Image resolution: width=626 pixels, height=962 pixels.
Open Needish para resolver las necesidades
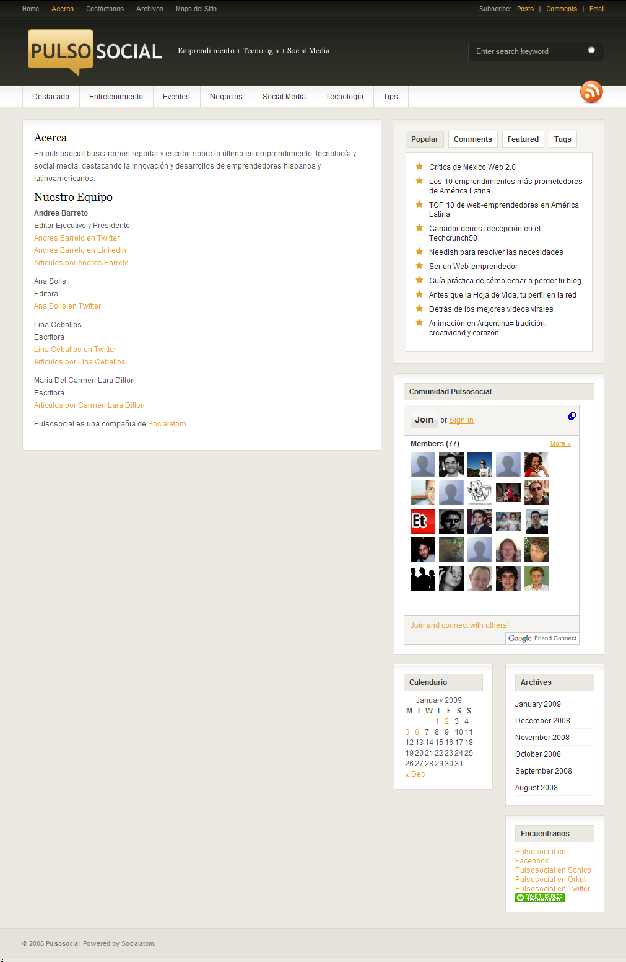click(496, 252)
